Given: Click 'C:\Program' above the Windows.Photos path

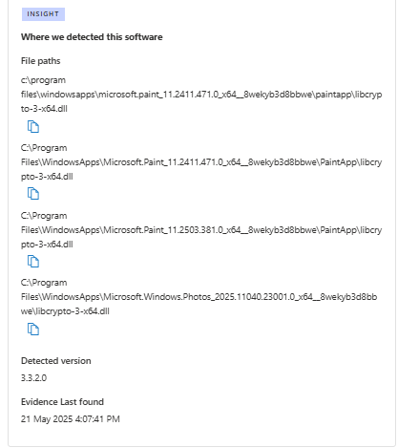Looking at the screenshot, I should [x=44, y=283].
